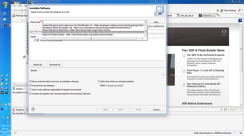Open 'Flex SDK To Be Contributed to Apache' headline

click(x=206, y=55)
